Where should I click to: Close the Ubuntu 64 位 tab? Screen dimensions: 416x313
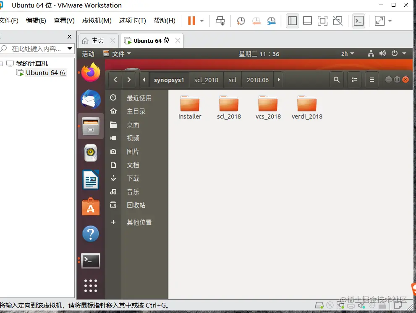[178, 41]
